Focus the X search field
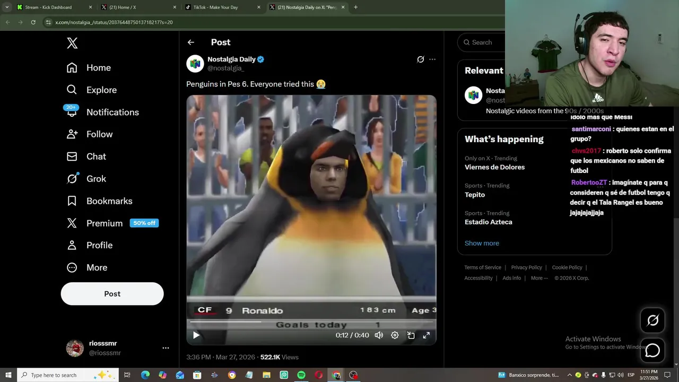679x382 pixels. (x=482, y=42)
